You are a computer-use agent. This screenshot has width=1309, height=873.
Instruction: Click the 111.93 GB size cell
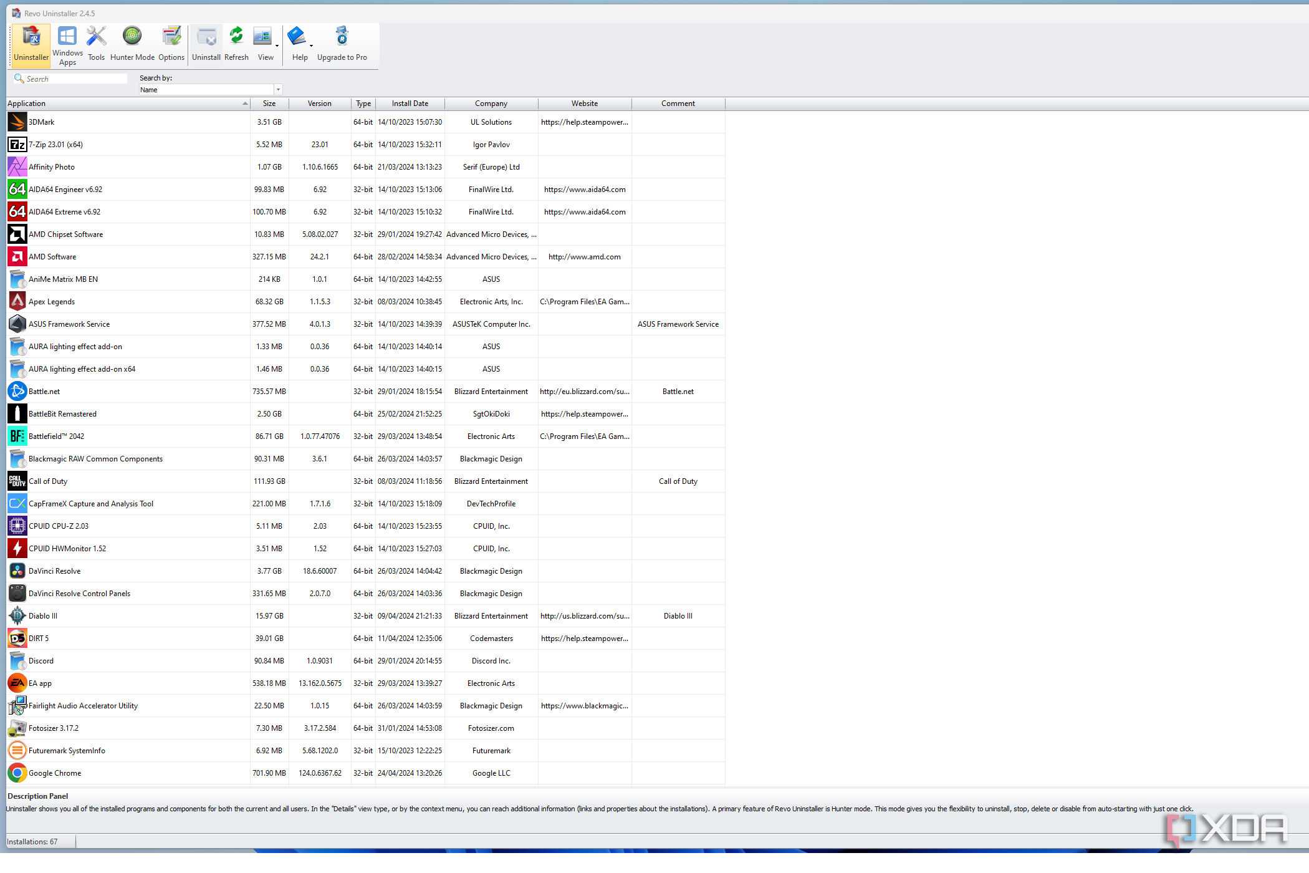point(269,481)
